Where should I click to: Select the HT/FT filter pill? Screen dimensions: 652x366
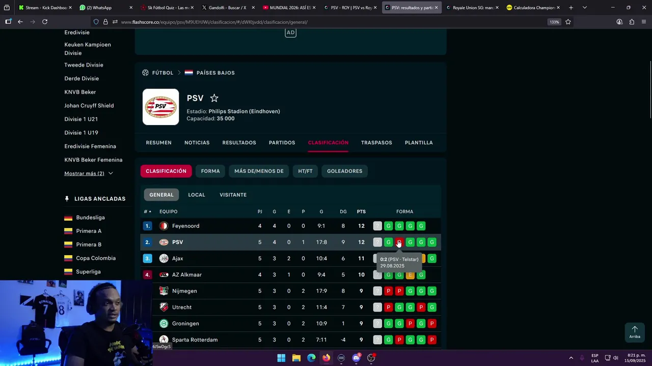click(x=305, y=171)
